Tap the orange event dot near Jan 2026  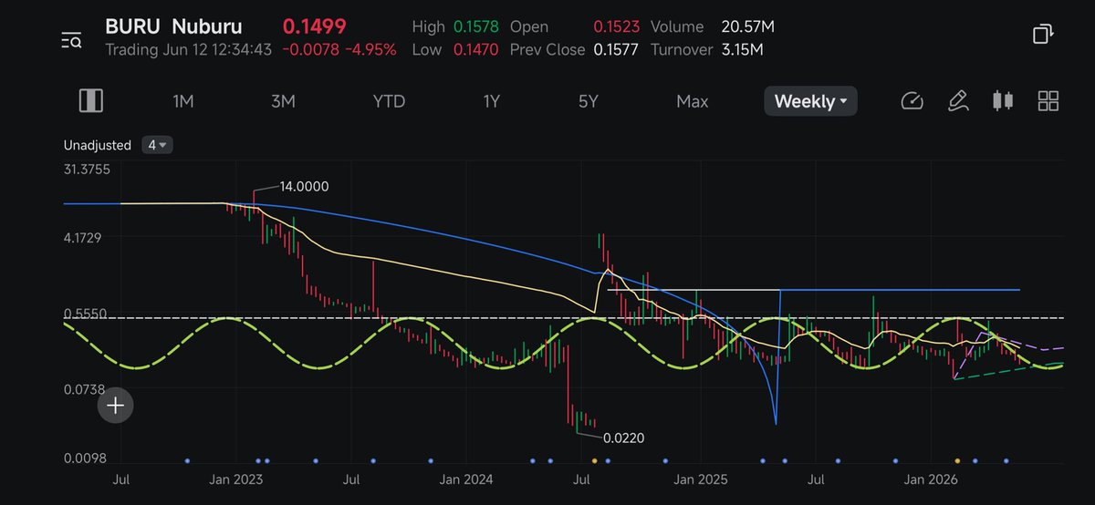click(x=957, y=460)
